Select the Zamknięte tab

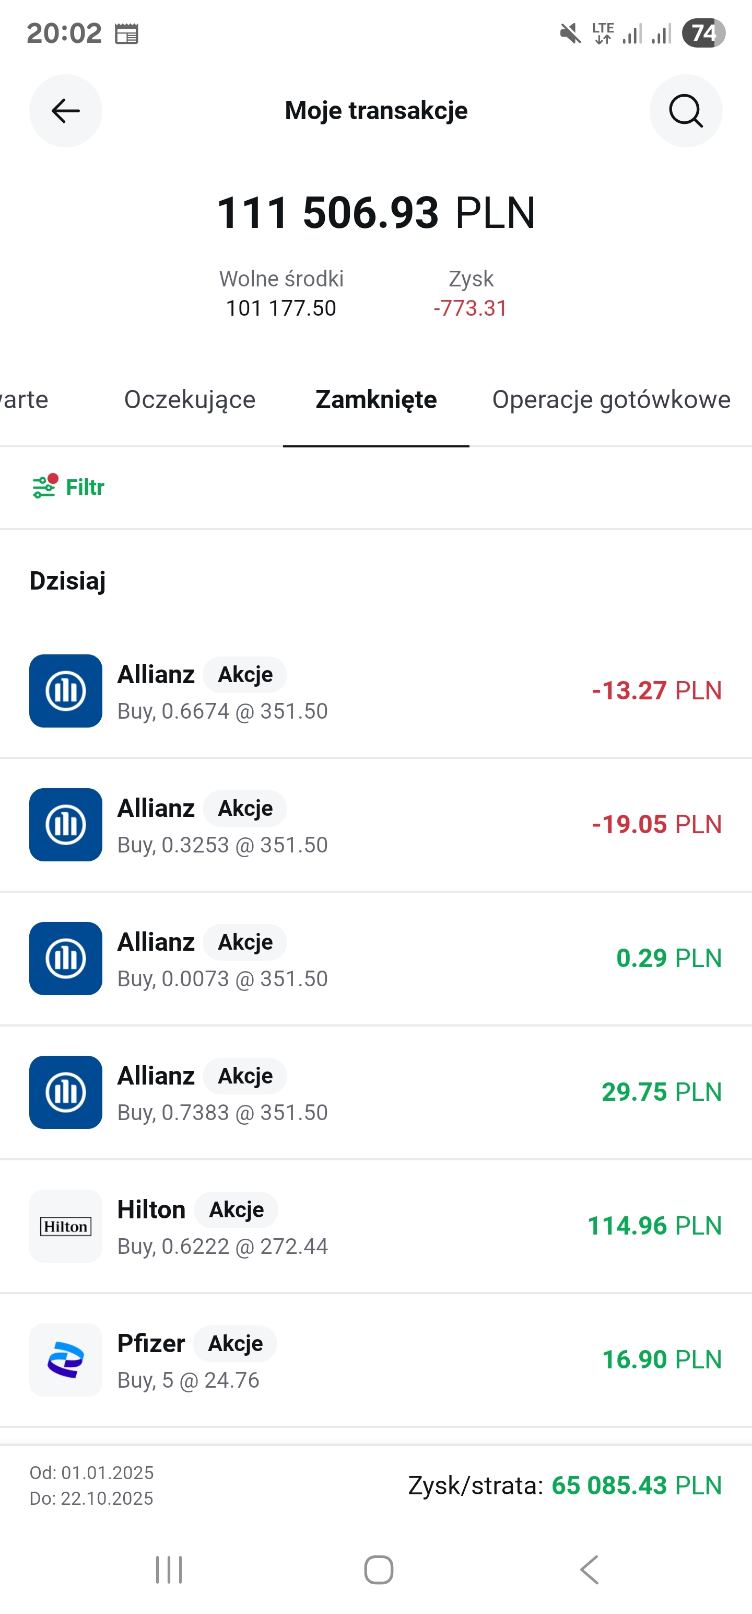pos(375,400)
